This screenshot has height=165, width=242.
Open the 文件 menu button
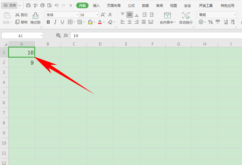(10, 6)
